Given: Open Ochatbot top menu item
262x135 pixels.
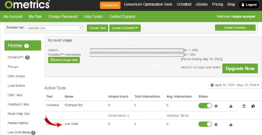Looking at the screenshot, I should [x=184, y=4].
